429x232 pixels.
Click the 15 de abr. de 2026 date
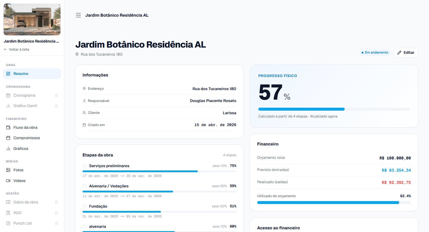coord(215,125)
